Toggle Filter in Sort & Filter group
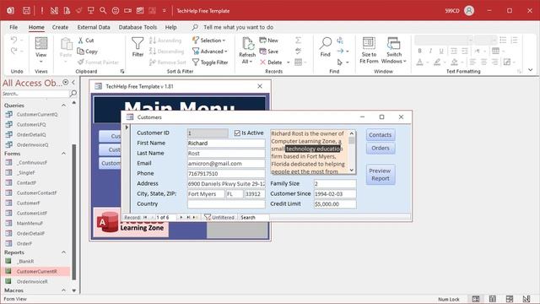The width and height of the screenshot is (540, 304). [210, 62]
